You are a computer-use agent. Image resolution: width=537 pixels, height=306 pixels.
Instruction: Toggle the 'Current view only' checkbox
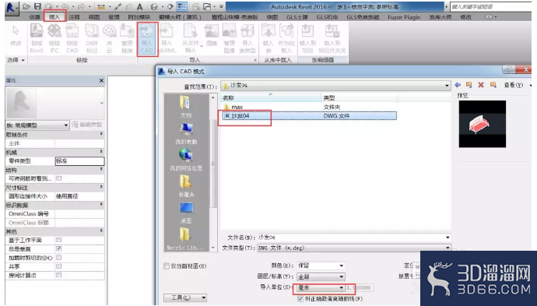pos(167,266)
